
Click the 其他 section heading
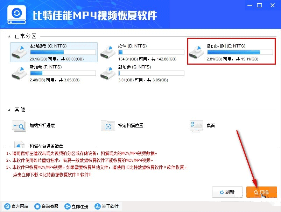click(20, 109)
